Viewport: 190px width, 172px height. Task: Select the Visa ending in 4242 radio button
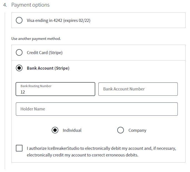(19, 21)
